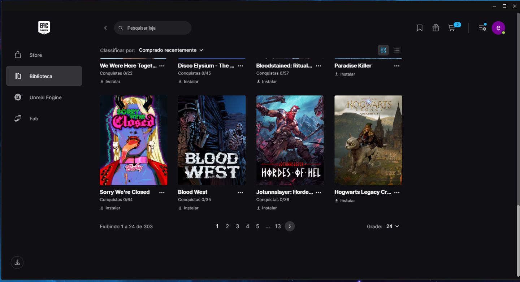
Task: Switch to grid view layout
Action: pos(383,50)
